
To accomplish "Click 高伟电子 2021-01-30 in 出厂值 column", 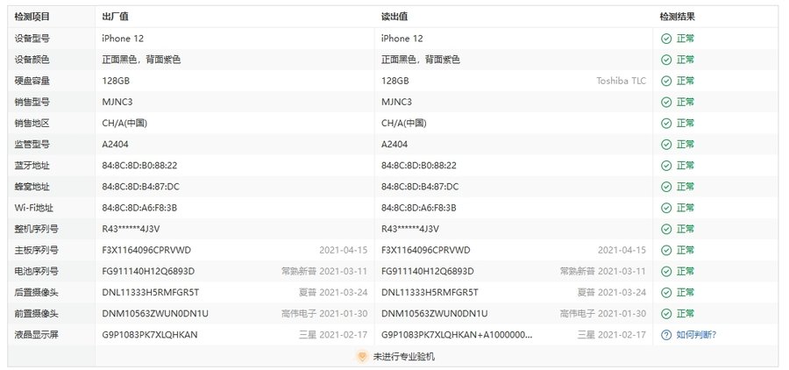I will coord(324,314).
